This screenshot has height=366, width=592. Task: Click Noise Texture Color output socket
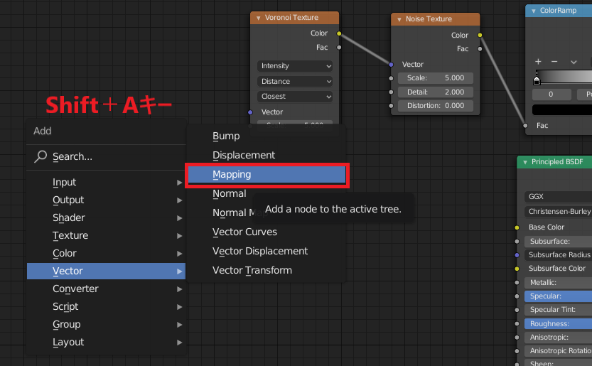pyautogui.click(x=480, y=35)
